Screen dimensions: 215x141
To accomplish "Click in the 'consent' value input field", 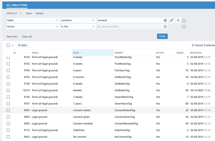I will (x=128, y=20).
